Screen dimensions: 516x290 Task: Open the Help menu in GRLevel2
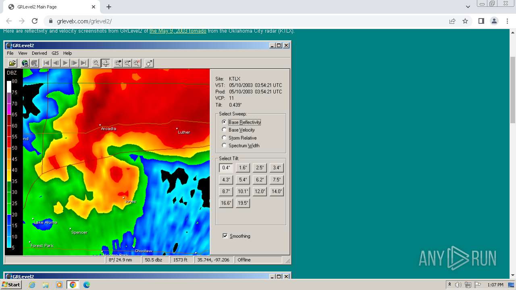(68, 53)
